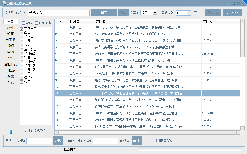
Task: Minimize the window from the title bar
Action: [x=228, y=3]
